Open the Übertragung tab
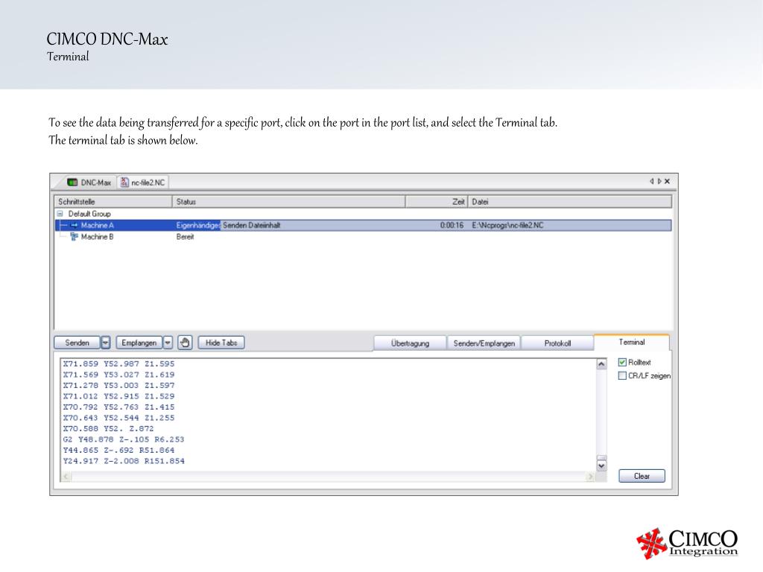763x572 pixels. click(x=410, y=343)
